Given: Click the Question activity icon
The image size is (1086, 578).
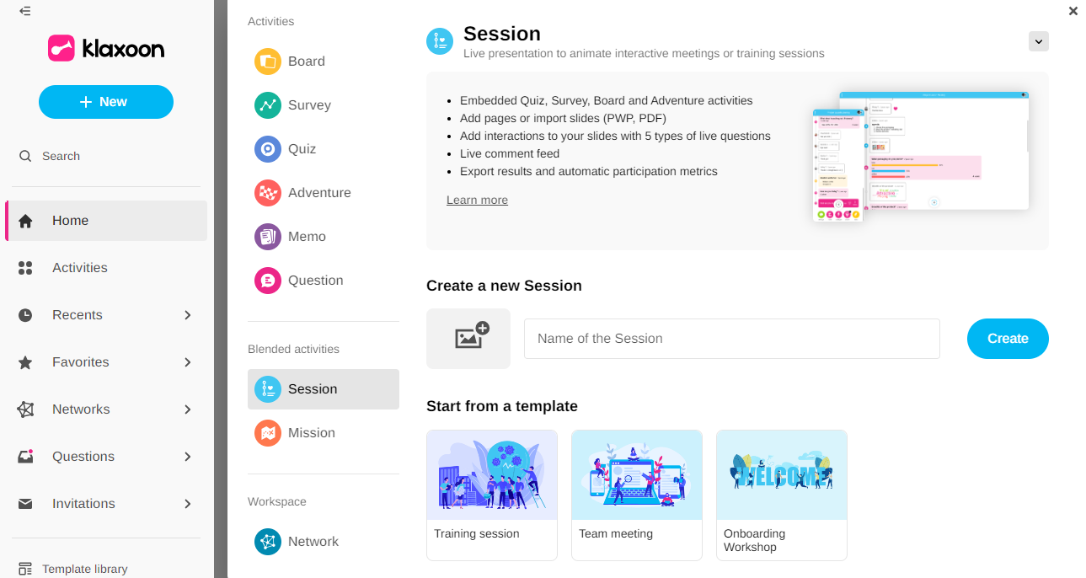Looking at the screenshot, I should click(x=268, y=281).
